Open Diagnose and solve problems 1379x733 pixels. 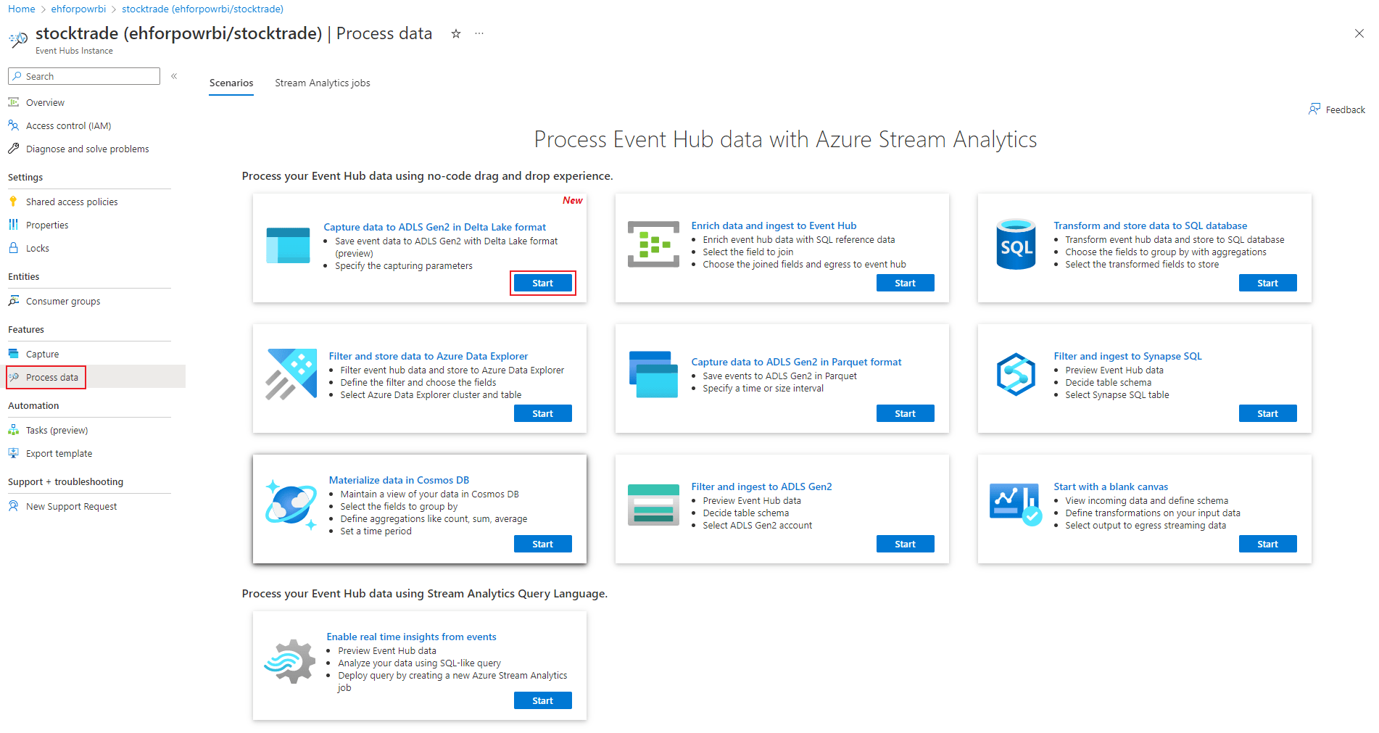tap(87, 149)
